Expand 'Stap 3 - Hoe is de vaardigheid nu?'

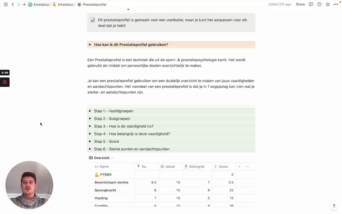[90, 126]
